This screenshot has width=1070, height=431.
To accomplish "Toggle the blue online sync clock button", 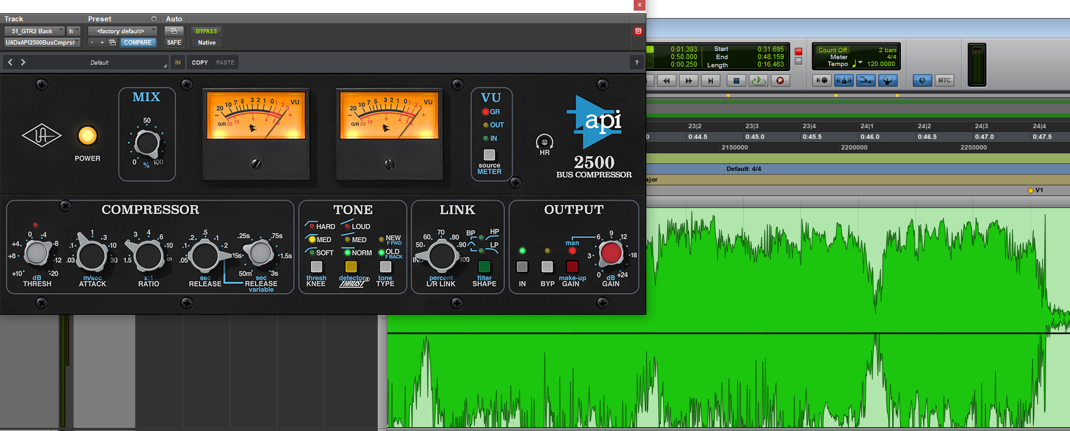I will (922, 80).
